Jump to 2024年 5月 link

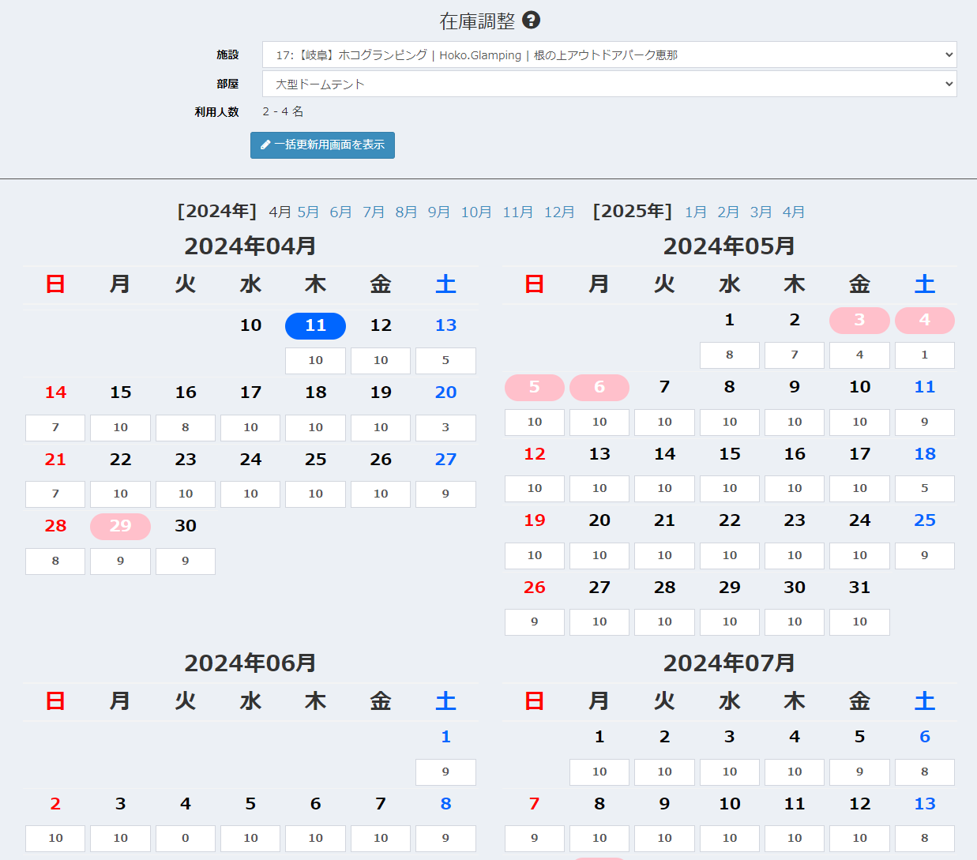(x=308, y=212)
